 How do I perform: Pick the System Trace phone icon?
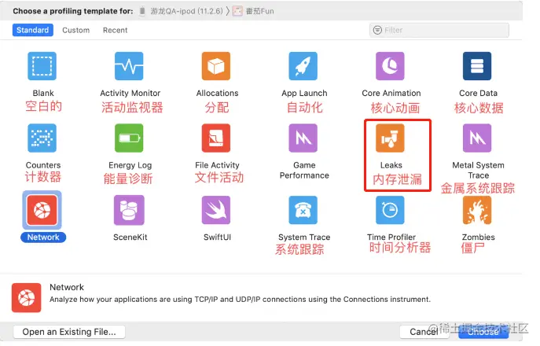coord(303,210)
